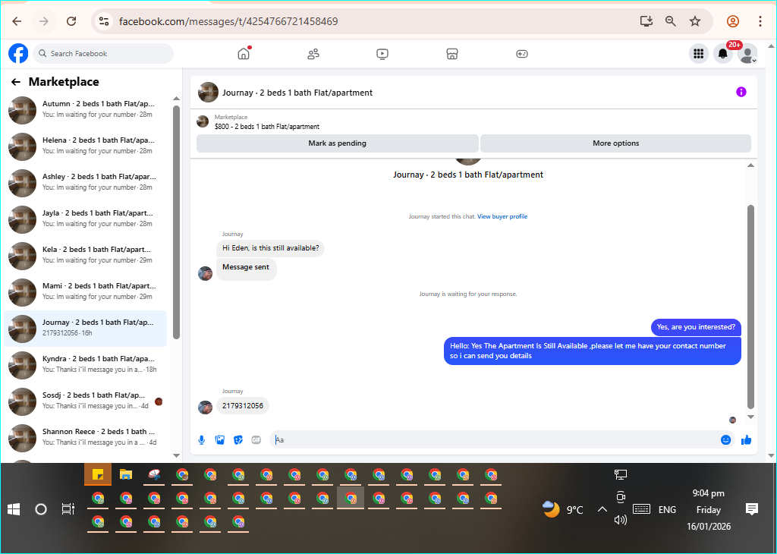Click install app icon in address bar
The height and width of the screenshot is (554, 777).
coord(646,21)
